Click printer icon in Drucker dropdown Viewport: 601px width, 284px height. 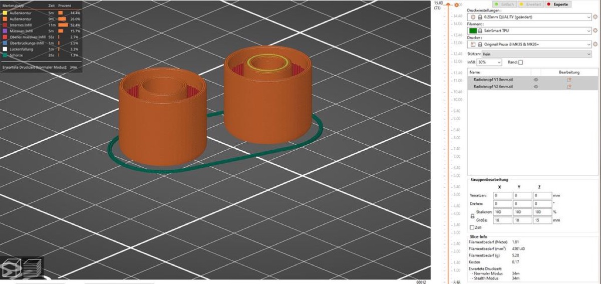[x=473, y=44]
